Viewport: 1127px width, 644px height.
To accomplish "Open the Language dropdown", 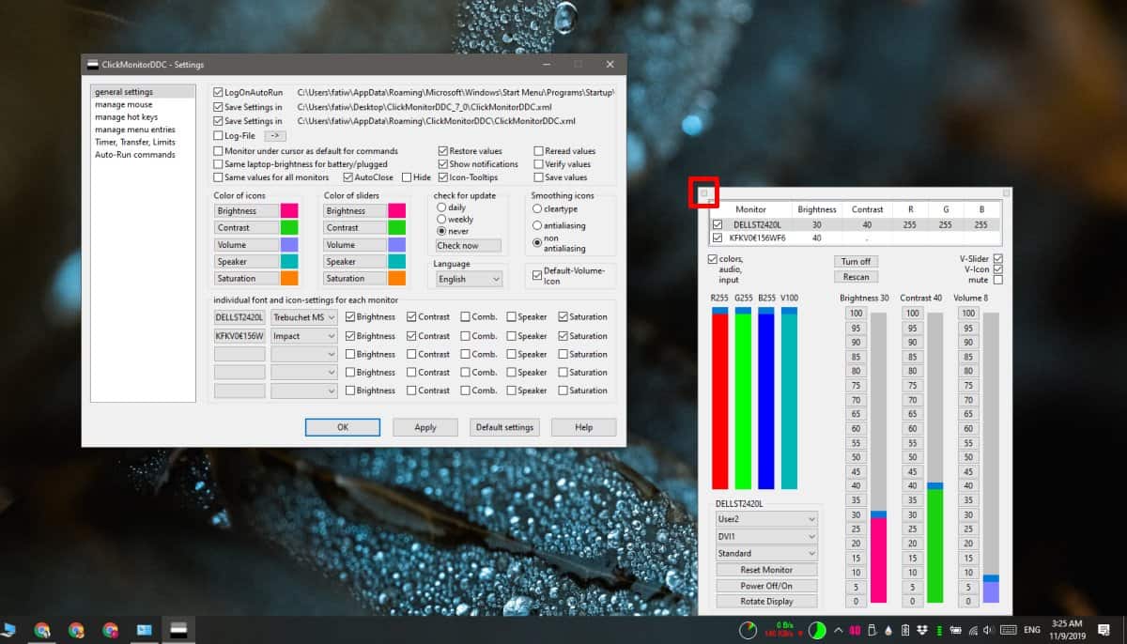I will 466,278.
